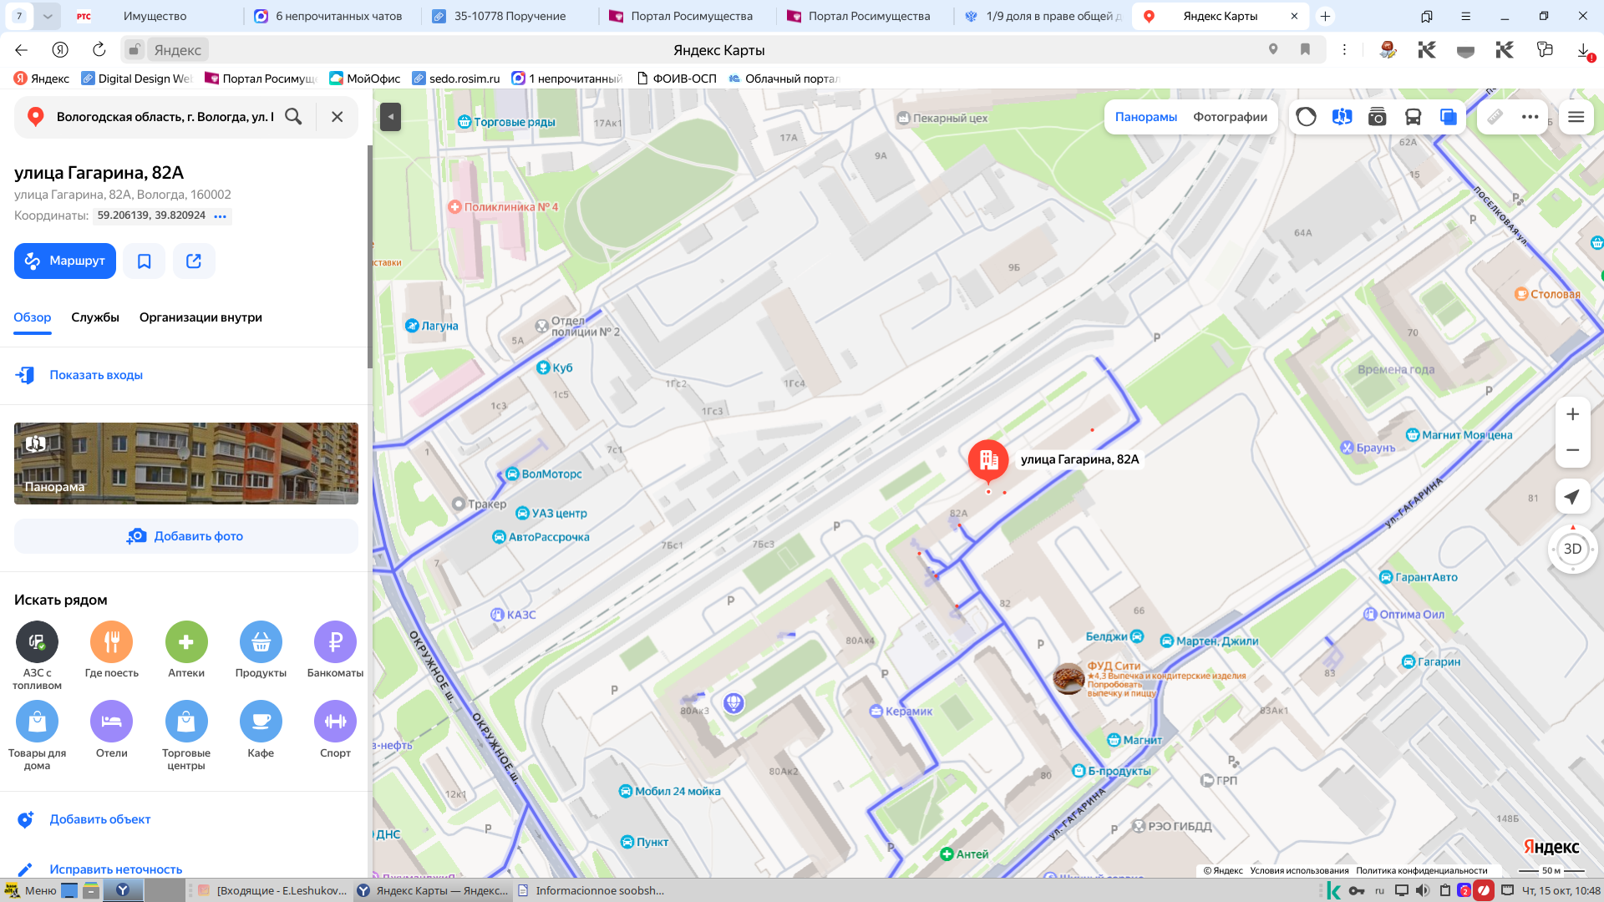
Task: Open the sedo.rosim.ru bookmark
Action: 456,79
